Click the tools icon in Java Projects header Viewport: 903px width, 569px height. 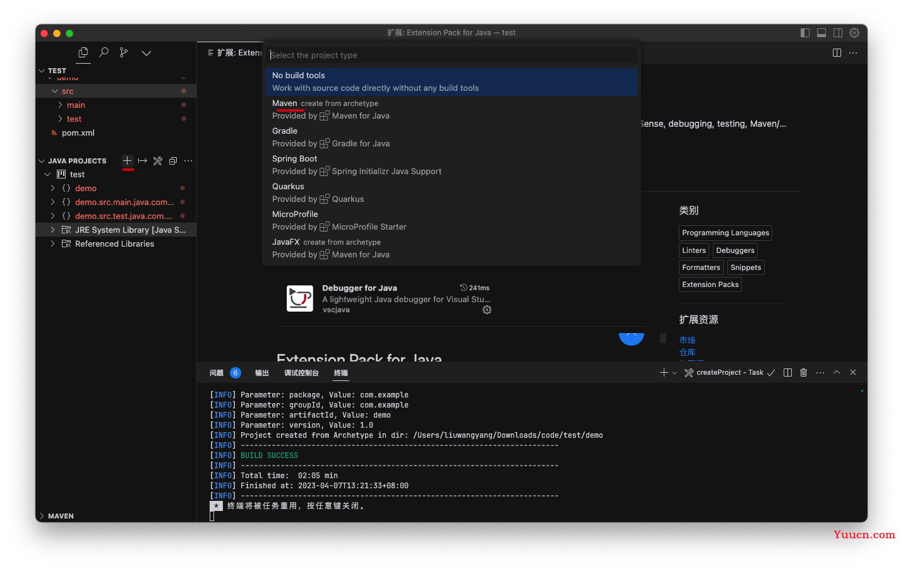[158, 161]
